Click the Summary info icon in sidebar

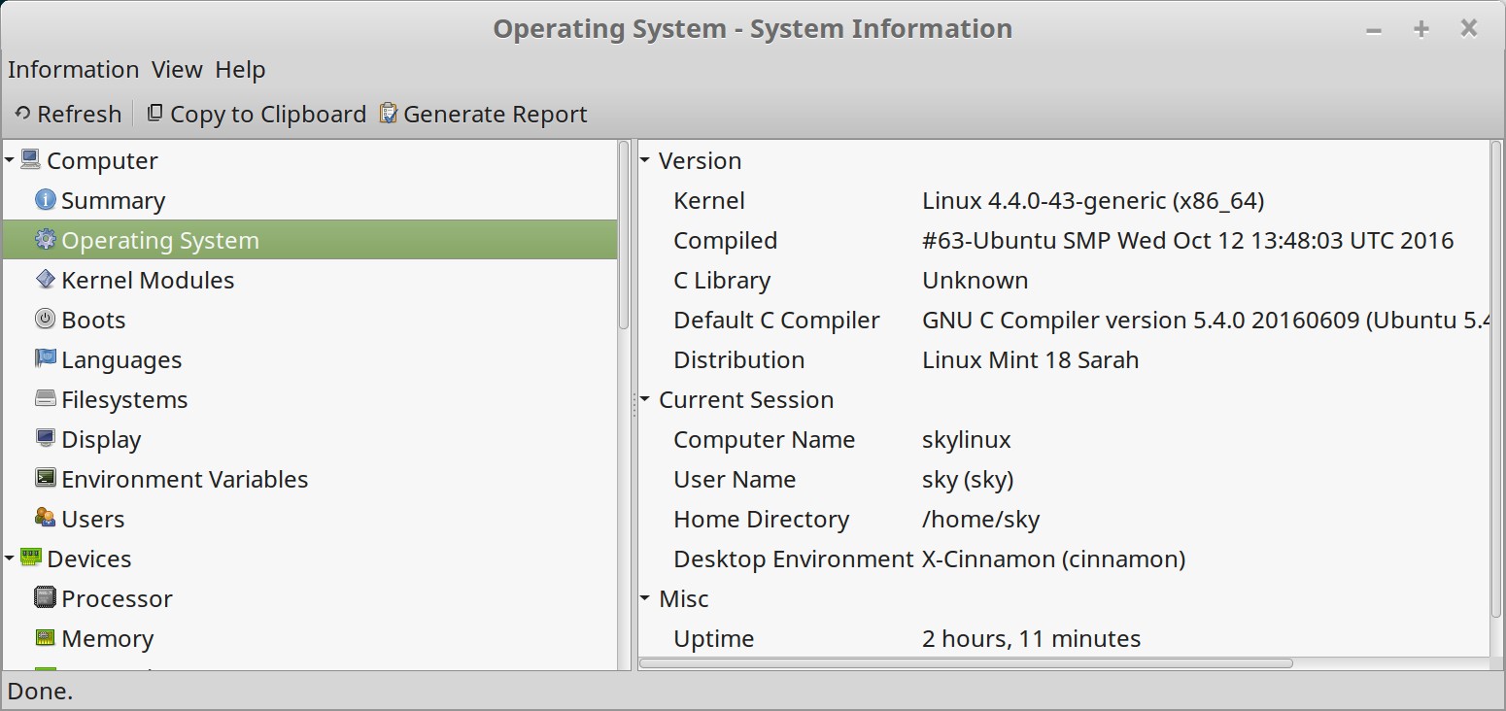45,200
